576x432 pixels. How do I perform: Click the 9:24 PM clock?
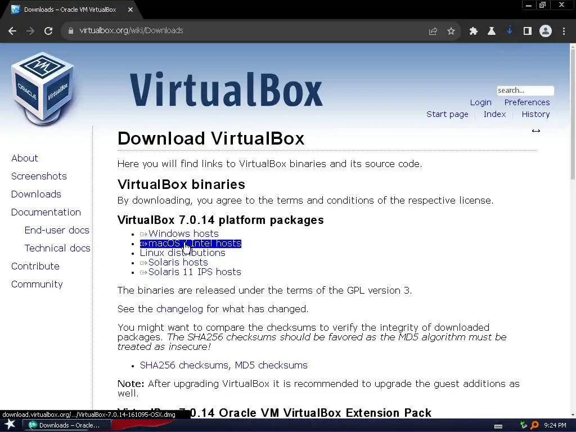pos(555,425)
